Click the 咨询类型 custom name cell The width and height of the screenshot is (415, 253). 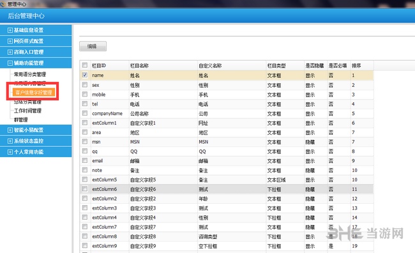232,236
